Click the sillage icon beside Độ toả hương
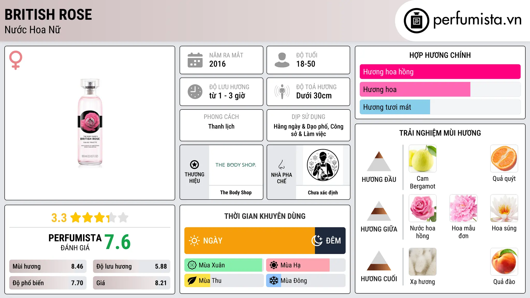 click(282, 92)
